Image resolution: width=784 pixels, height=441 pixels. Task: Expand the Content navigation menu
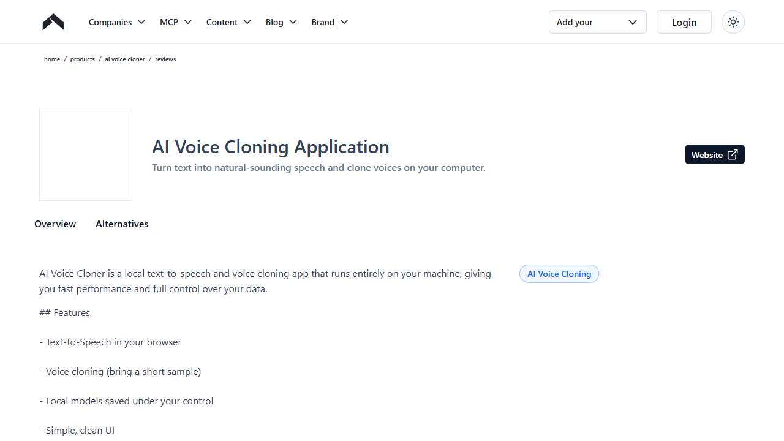[222, 22]
